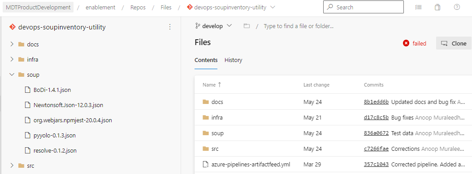Open infra folder in files table
Image resolution: width=472 pixels, height=174 pixels.
click(x=217, y=117)
